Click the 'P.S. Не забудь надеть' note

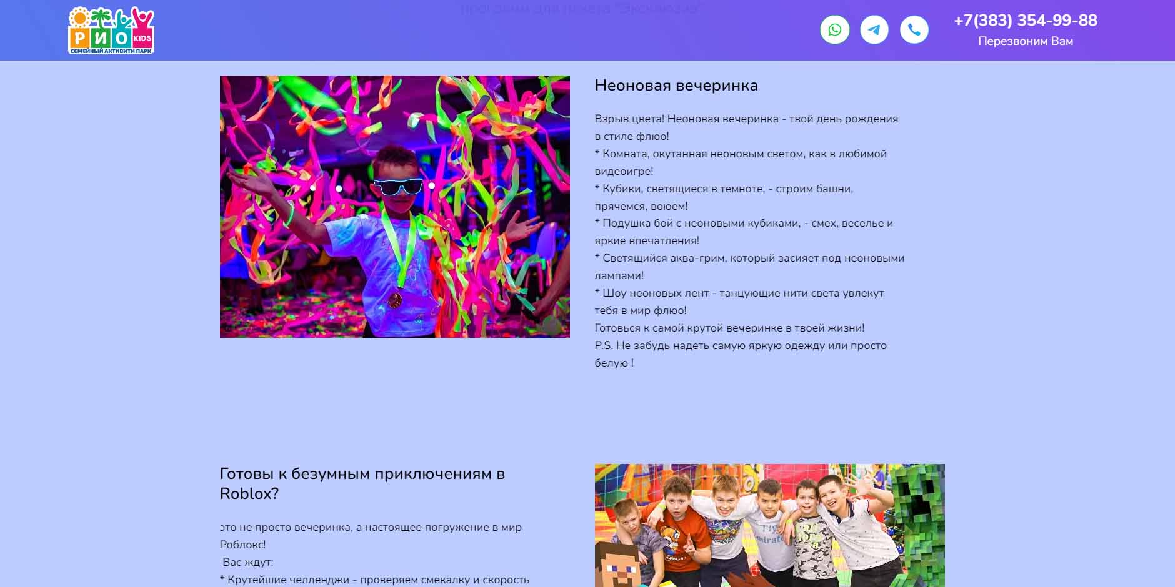[740, 346]
